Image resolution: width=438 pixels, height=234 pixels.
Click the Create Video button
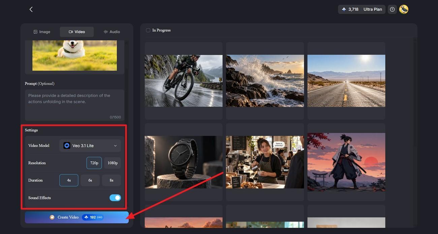tap(77, 217)
